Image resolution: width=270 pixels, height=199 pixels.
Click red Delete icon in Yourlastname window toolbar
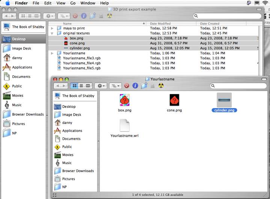point(127,86)
